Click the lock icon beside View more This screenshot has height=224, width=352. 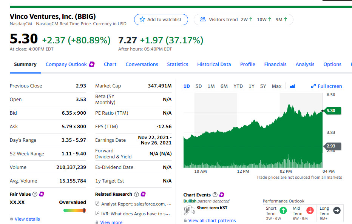click(x=97, y=222)
